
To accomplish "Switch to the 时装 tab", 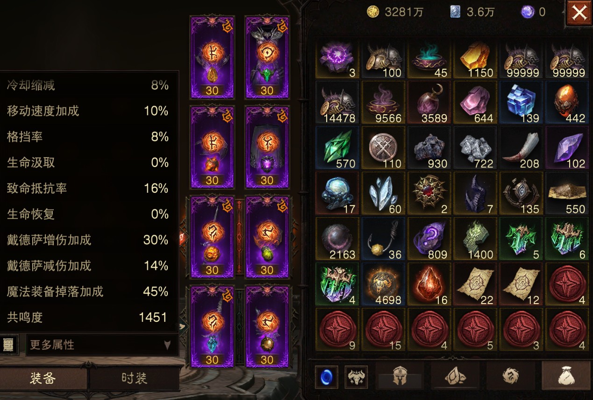I will (x=135, y=379).
